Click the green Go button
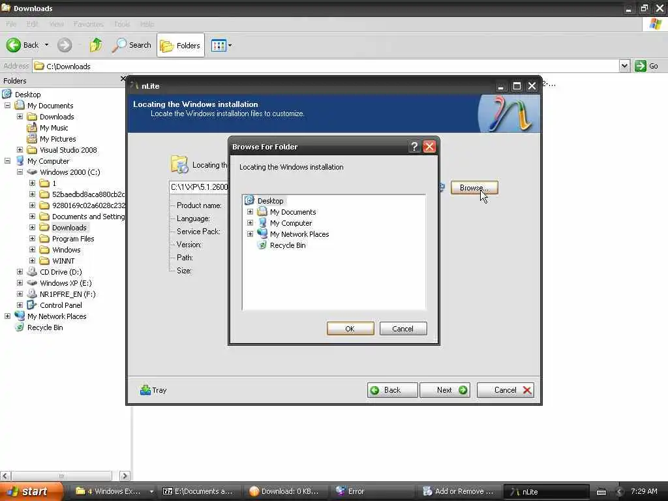668x501 pixels. coord(646,66)
